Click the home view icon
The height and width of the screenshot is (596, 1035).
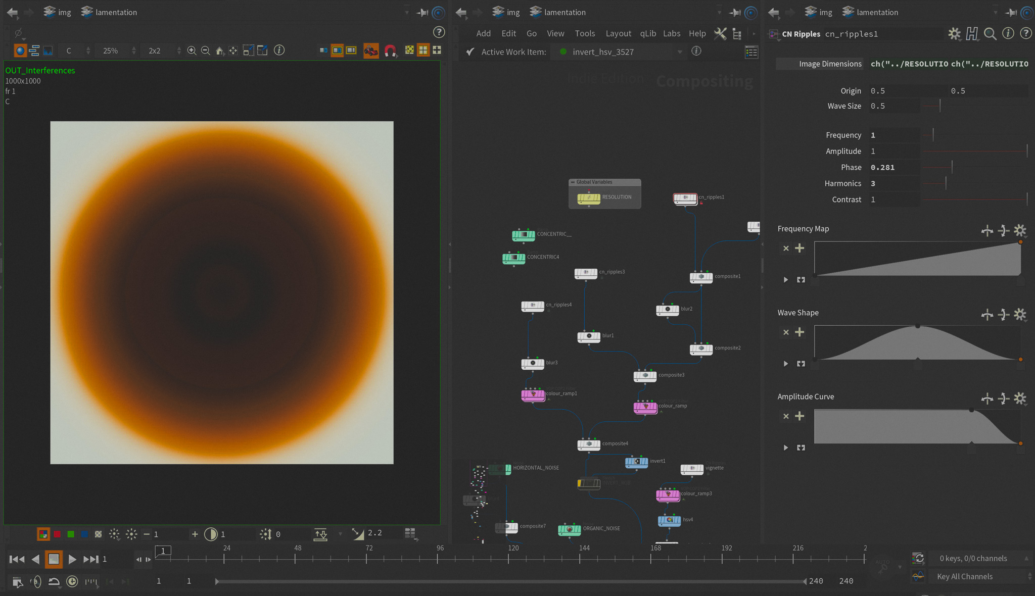pyautogui.click(x=219, y=51)
